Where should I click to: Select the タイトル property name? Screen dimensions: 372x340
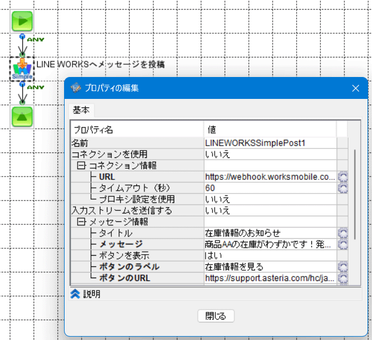116,233
